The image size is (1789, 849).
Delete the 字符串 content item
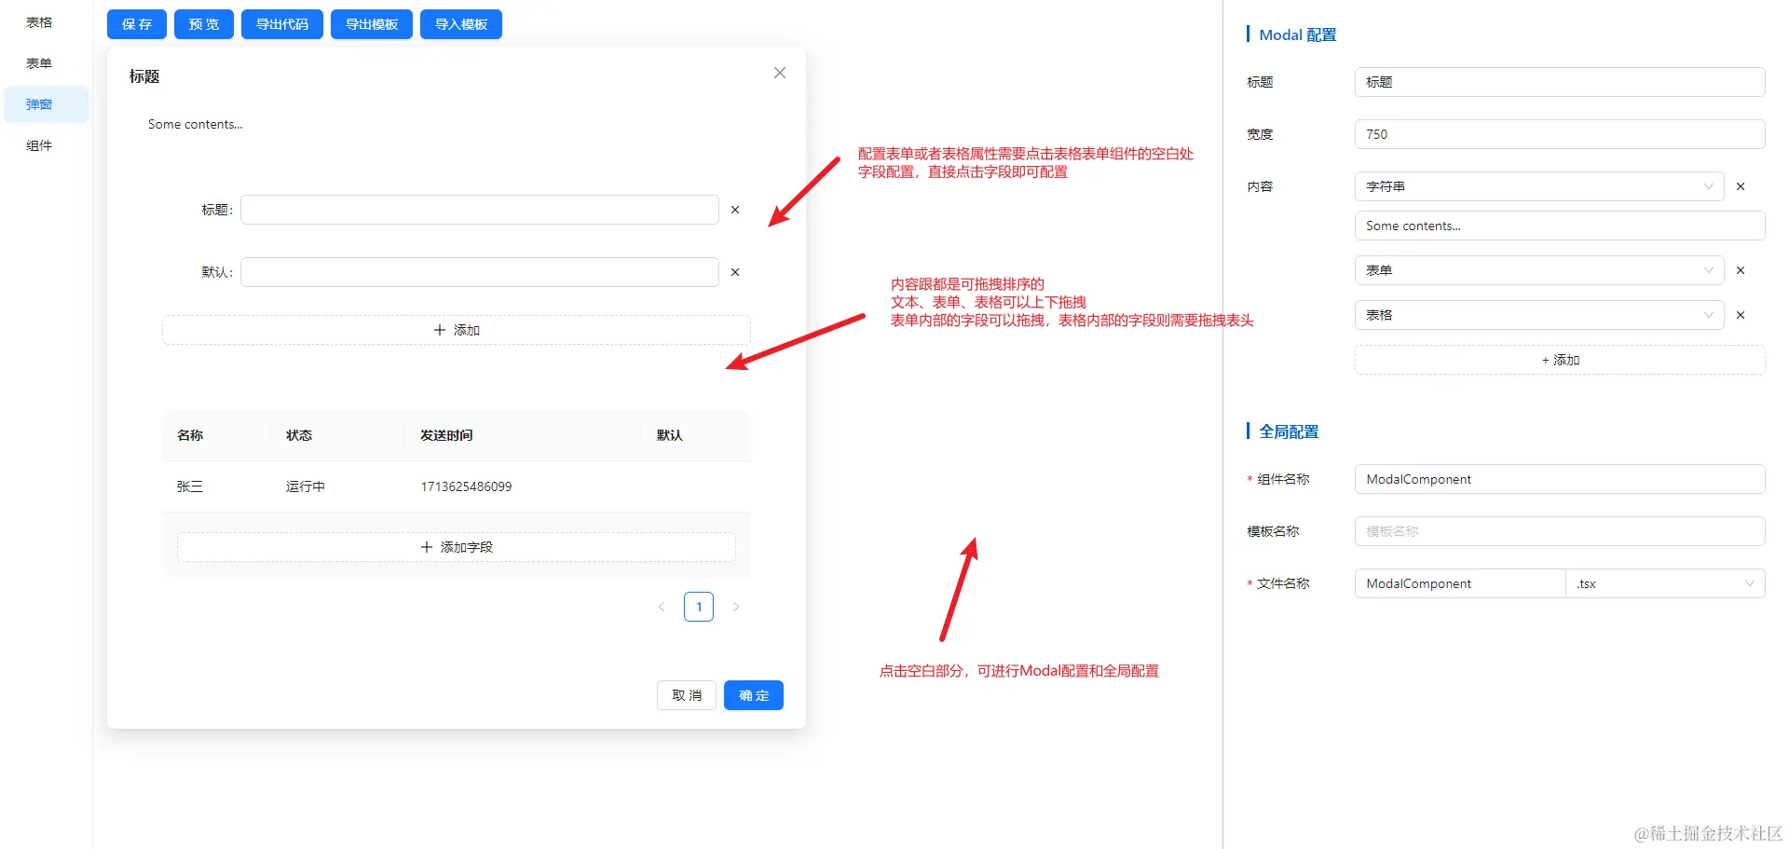pos(1741,186)
